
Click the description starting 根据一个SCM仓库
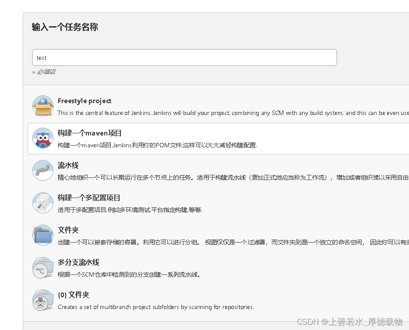[129, 274]
